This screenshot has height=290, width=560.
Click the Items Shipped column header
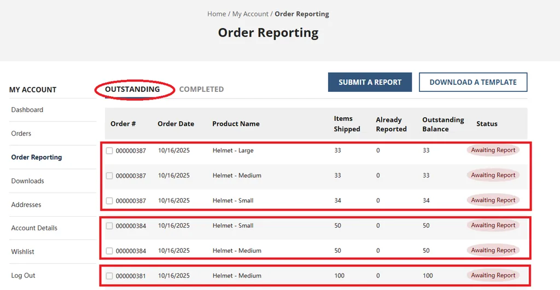point(347,124)
